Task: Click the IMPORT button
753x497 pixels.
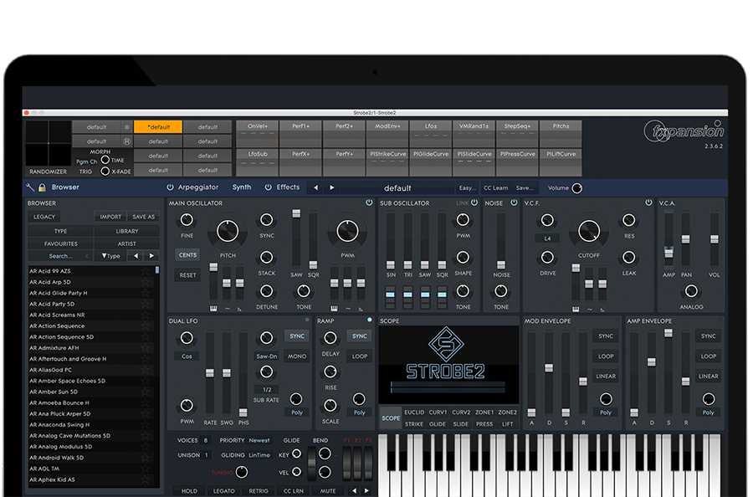Action: click(110, 217)
